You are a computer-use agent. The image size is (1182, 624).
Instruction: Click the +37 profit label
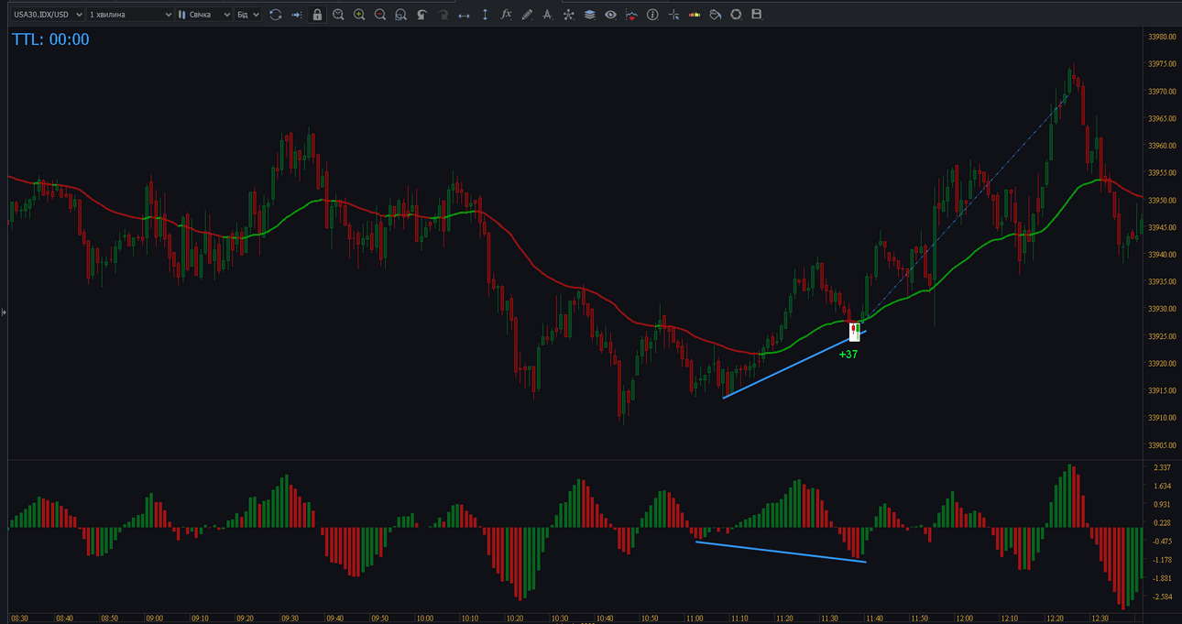(848, 354)
